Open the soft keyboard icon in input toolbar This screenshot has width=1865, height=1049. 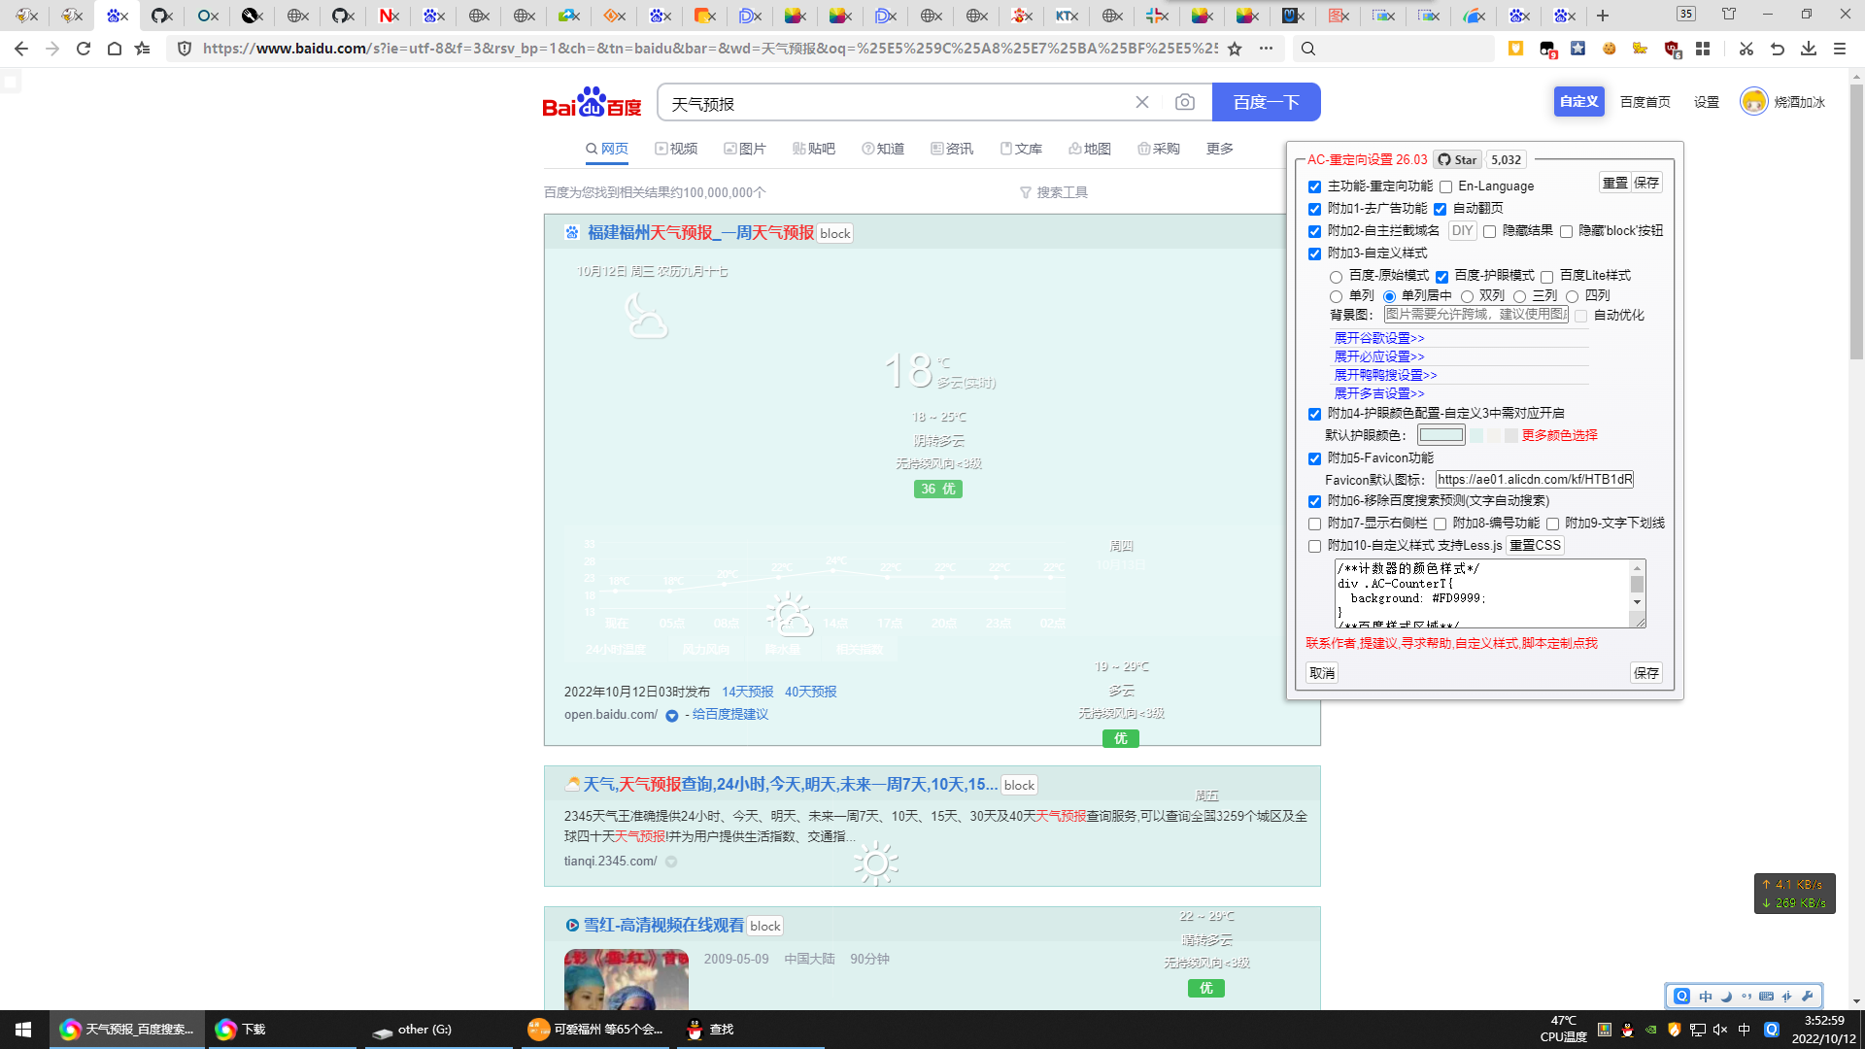1767,996
